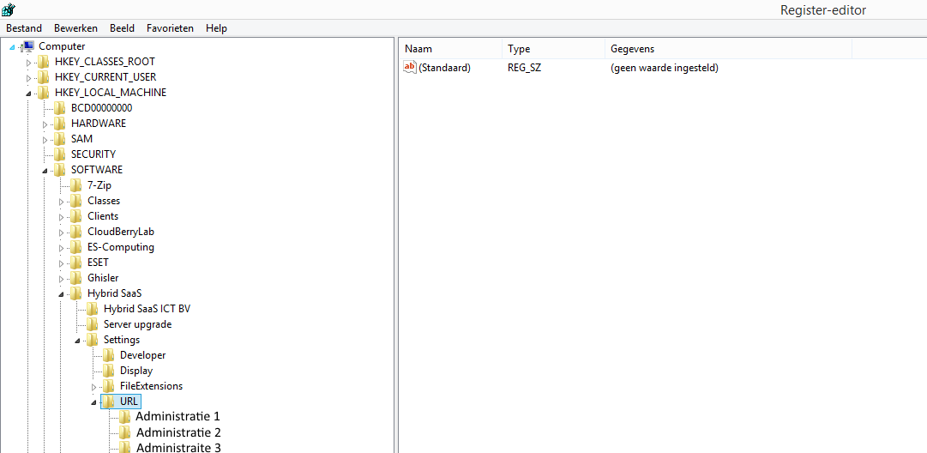
Task: Click the ESET key folder icon
Action: coord(76,263)
